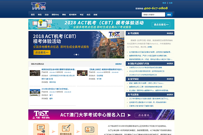This screenshot has height=135, width=203.
Task: Open 美国名校招生官 activity title
Action: [x=58, y=69]
